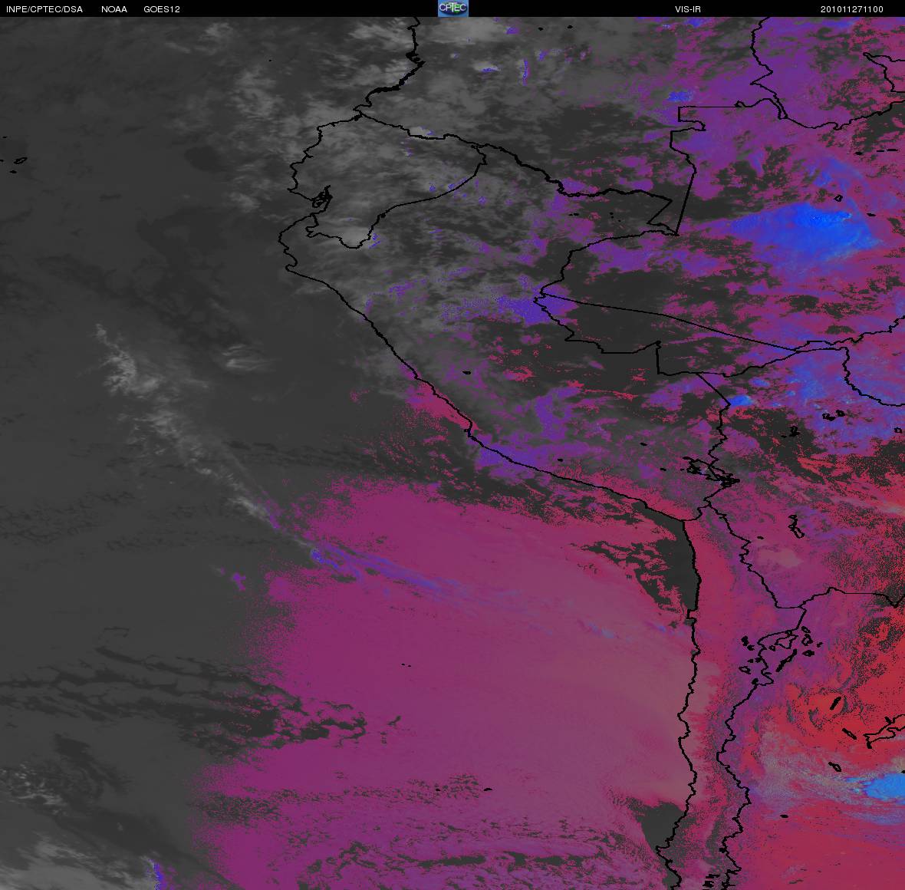This screenshot has height=890, width=905.
Task: Click the NOAA label in header
Action: tap(114, 9)
